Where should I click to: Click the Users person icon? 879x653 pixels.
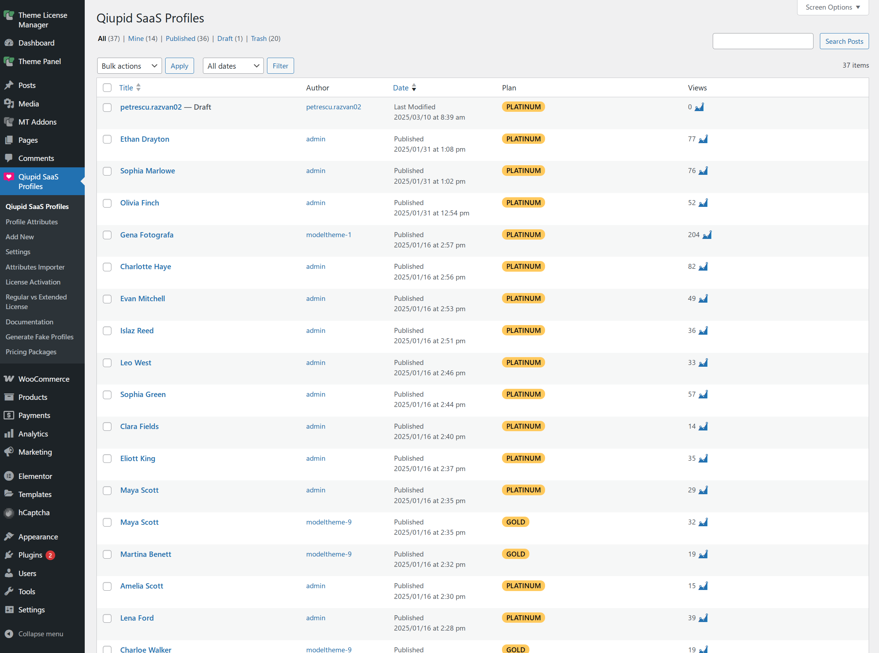click(9, 573)
